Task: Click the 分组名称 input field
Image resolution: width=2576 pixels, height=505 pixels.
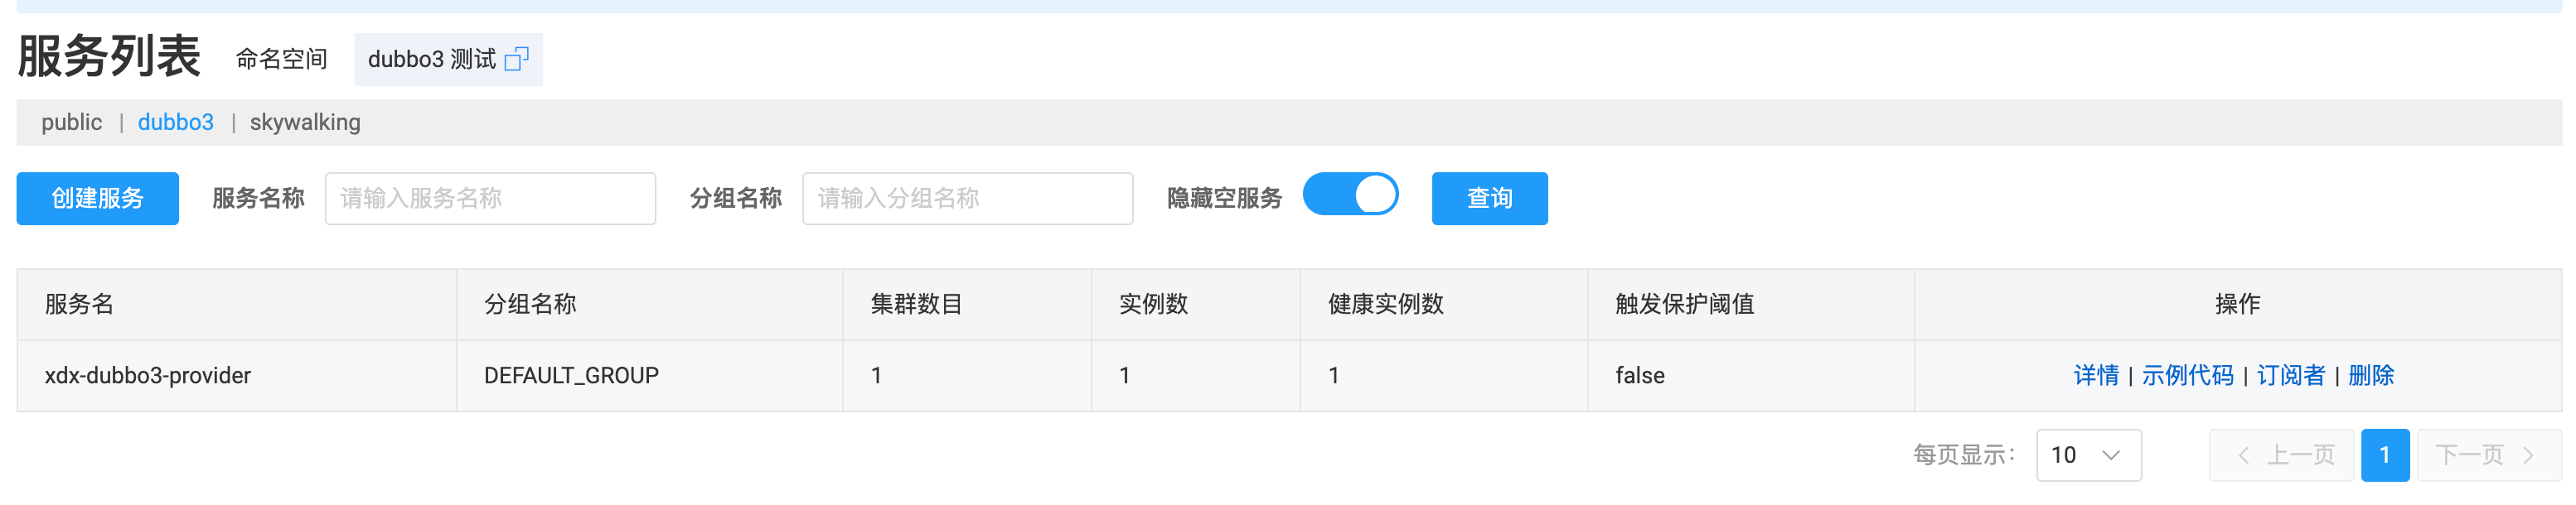Action: point(967,198)
